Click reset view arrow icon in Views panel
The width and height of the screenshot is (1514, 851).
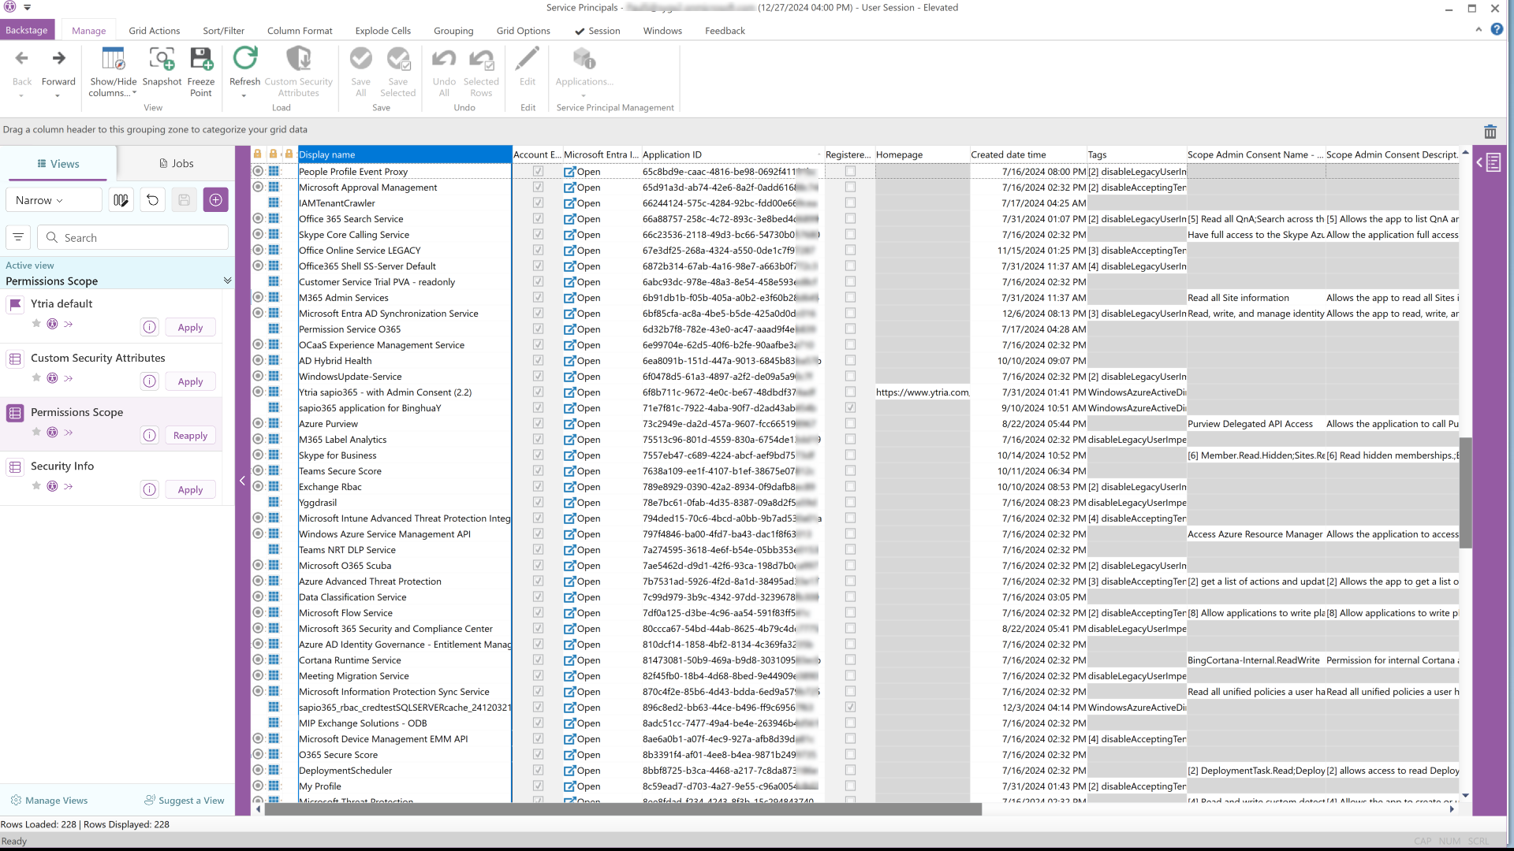tap(152, 200)
